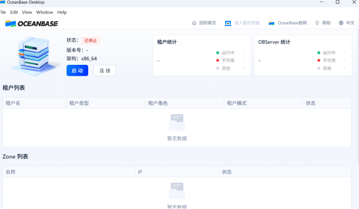Click green 运行中 dot in 租户统计 card
359x209 pixels.
[218, 53]
